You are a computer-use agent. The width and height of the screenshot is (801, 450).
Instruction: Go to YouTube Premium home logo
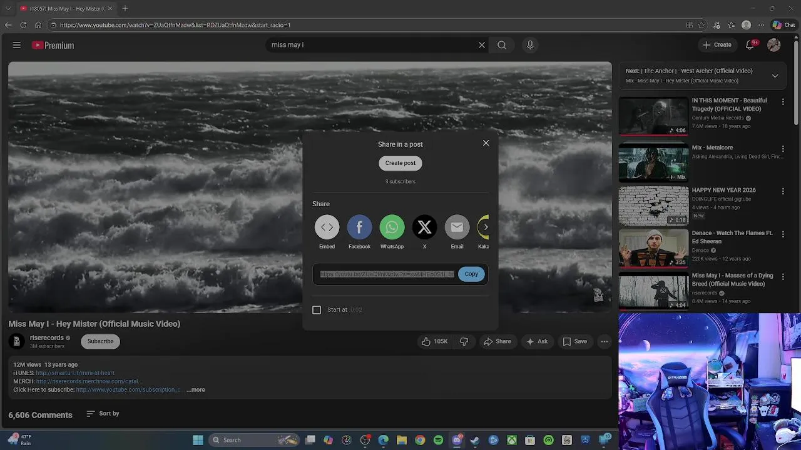tap(53, 45)
